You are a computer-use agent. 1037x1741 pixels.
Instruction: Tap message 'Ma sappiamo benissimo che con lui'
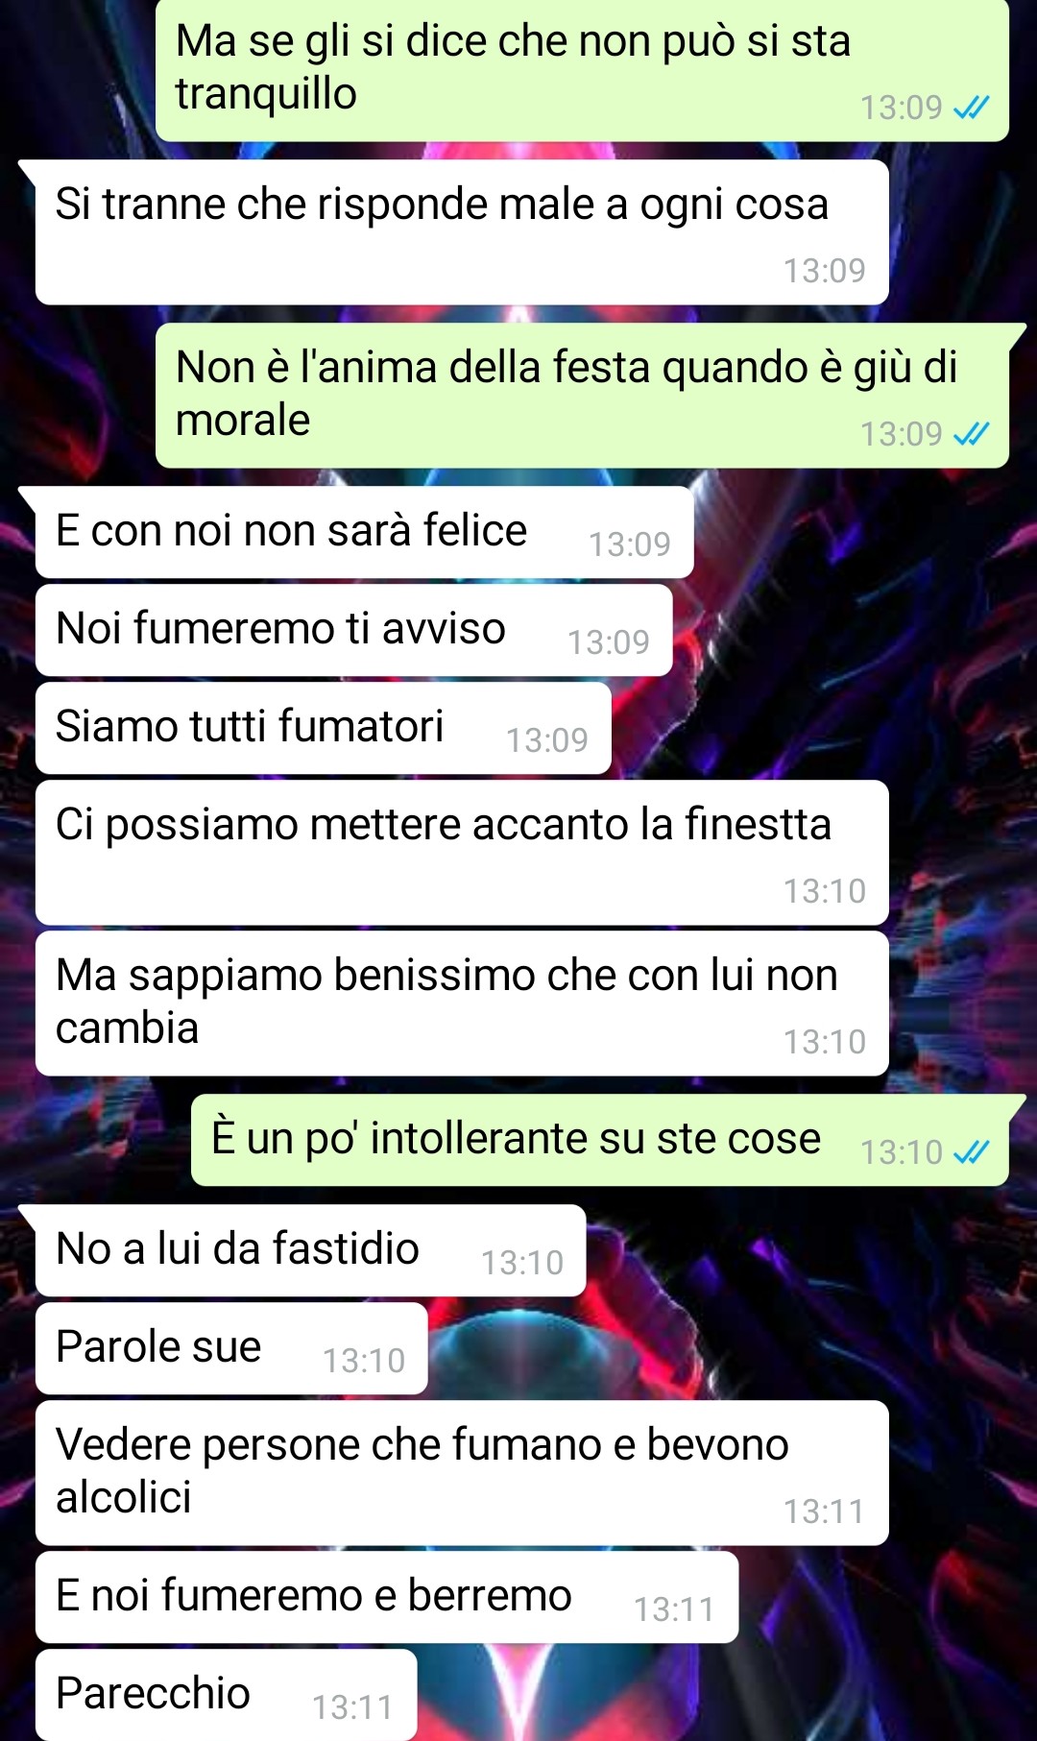coord(462,1003)
